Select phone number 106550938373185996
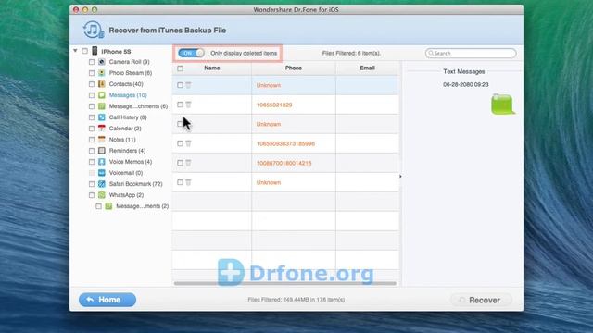This screenshot has height=333, width=593. [x=285, y=144]
